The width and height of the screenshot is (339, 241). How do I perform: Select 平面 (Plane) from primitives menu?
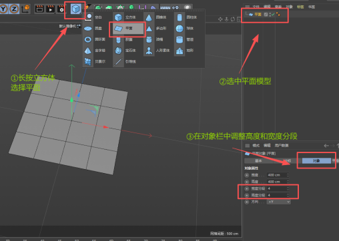click(128, 29)
